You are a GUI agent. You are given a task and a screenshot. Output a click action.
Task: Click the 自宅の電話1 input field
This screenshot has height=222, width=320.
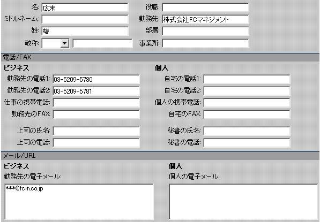247,79
